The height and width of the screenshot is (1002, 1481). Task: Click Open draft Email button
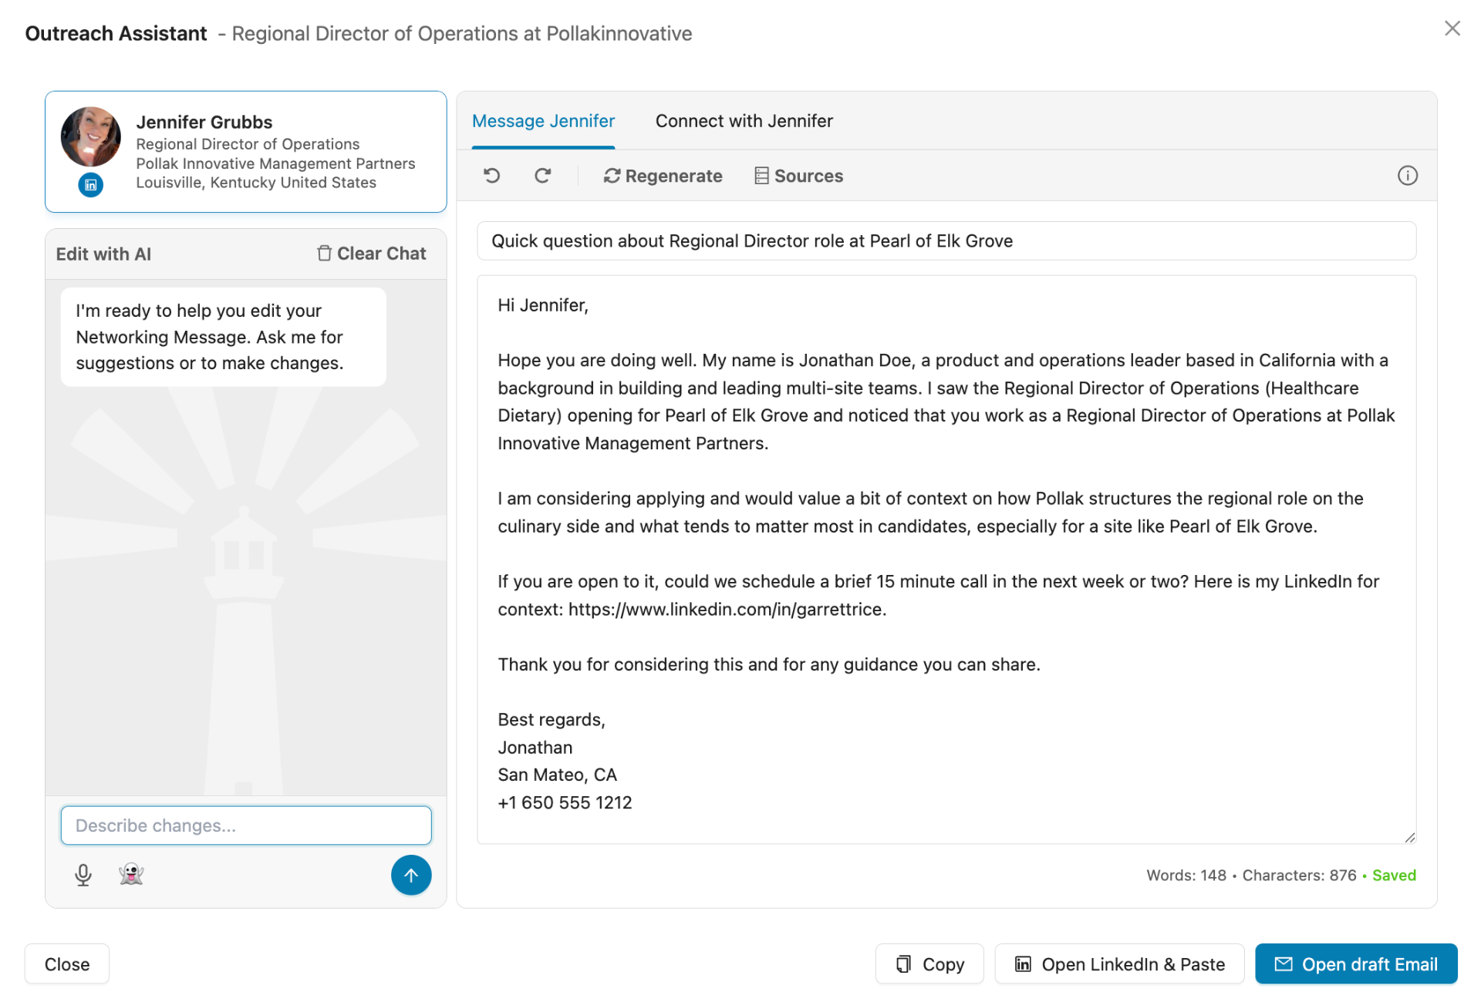(1356, 964)
